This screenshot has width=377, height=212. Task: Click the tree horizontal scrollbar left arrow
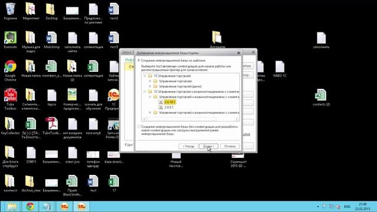[x=144, y=119]
